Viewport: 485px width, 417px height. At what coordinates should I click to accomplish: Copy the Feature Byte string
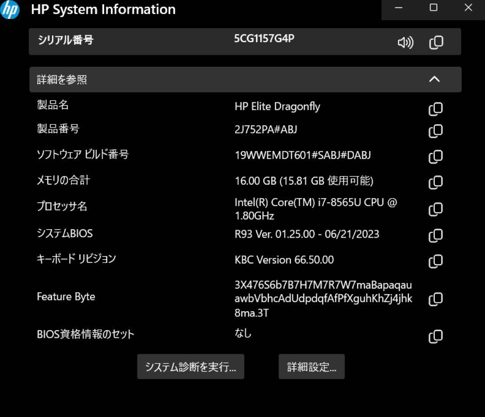coord(436,299)
